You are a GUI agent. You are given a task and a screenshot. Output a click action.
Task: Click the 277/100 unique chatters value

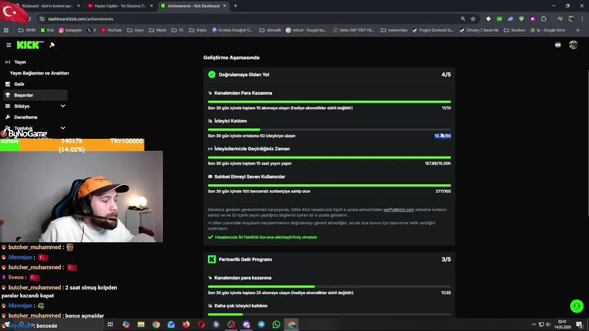click(x=443, y=191)
